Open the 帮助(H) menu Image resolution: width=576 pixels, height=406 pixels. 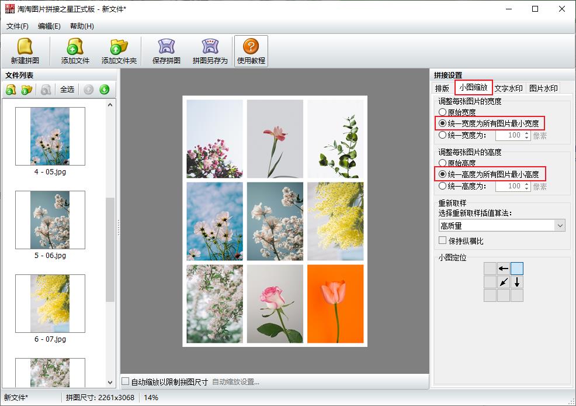[x=82, y=26]
